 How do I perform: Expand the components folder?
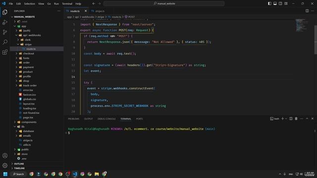click(37, 122)
